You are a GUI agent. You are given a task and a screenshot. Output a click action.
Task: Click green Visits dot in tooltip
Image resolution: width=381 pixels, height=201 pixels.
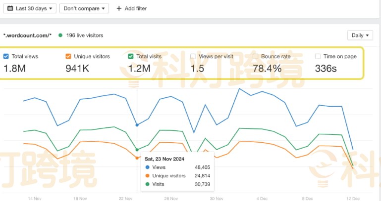[x=147, y=184]
